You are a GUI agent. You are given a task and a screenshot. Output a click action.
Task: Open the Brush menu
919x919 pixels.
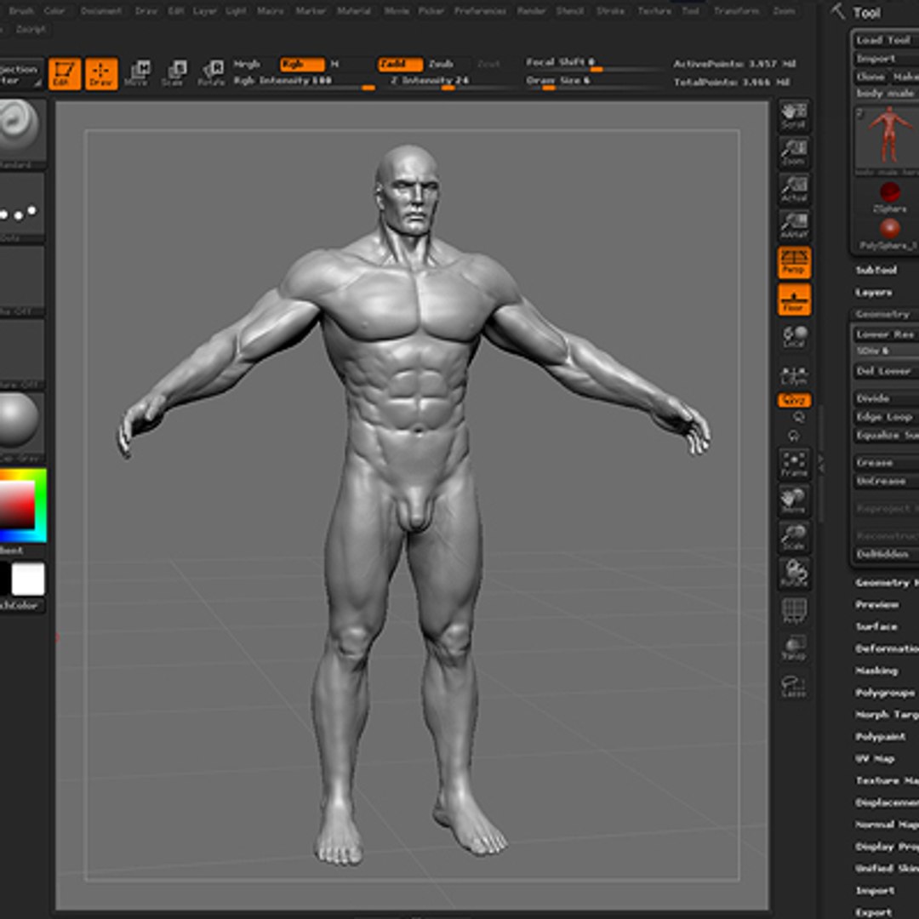click(x=21, y=10)
